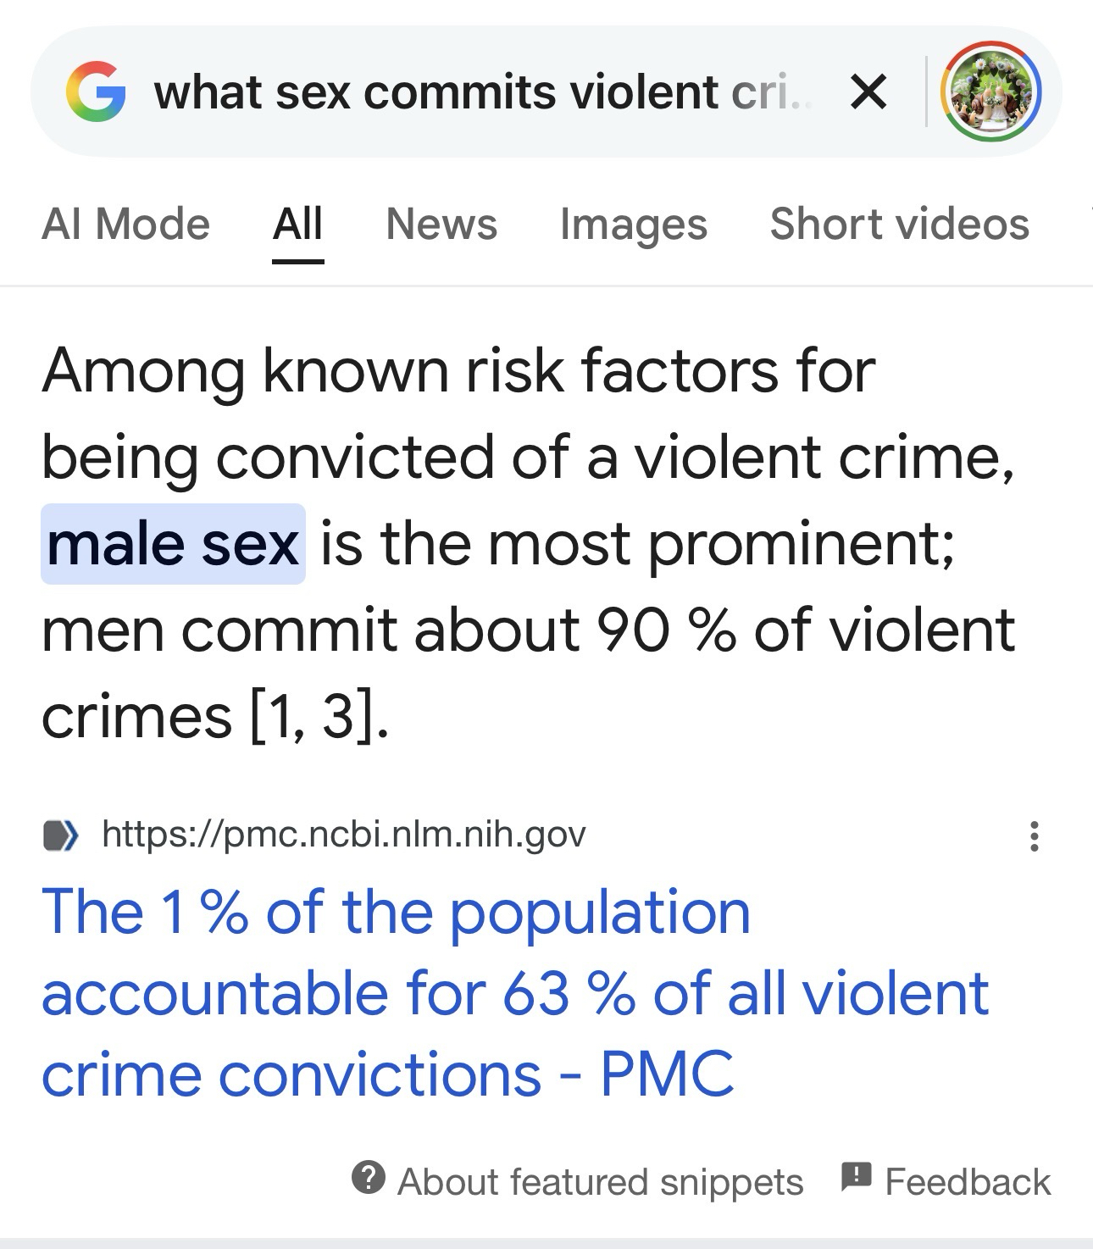The height and width of the screenshot is (1249, 1093).
Task: Tap the highlighted "male sex" text
Action: pyautogui.click(x=173, y=544)
